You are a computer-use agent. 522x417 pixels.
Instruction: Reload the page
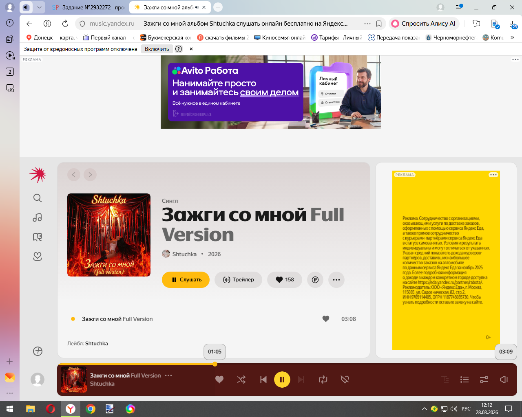click(65, 24)
